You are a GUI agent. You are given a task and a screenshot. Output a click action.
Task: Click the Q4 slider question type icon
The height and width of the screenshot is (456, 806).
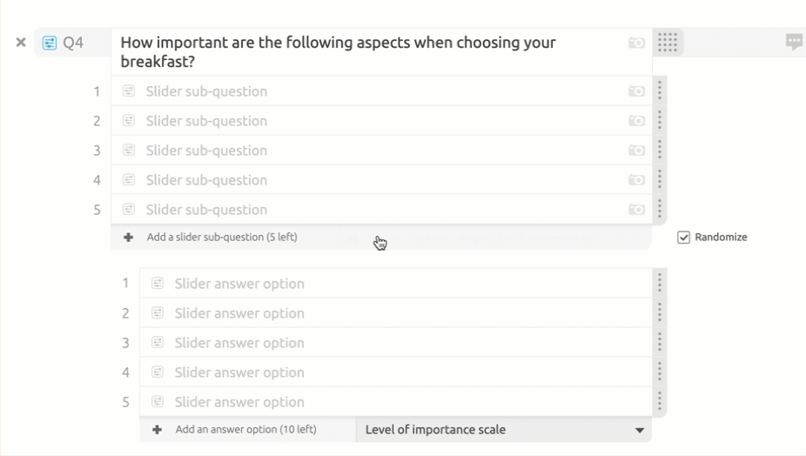(x=50, y=43)
